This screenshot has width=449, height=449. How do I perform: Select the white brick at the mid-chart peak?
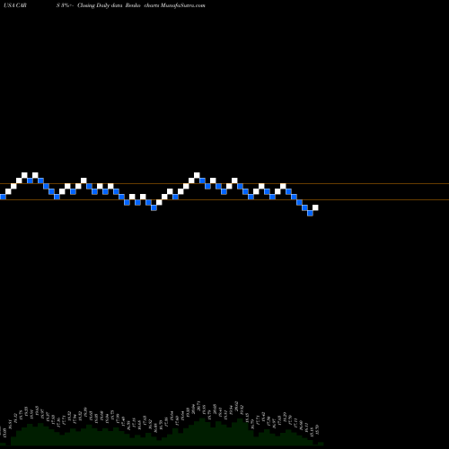(x=197, y=175)
